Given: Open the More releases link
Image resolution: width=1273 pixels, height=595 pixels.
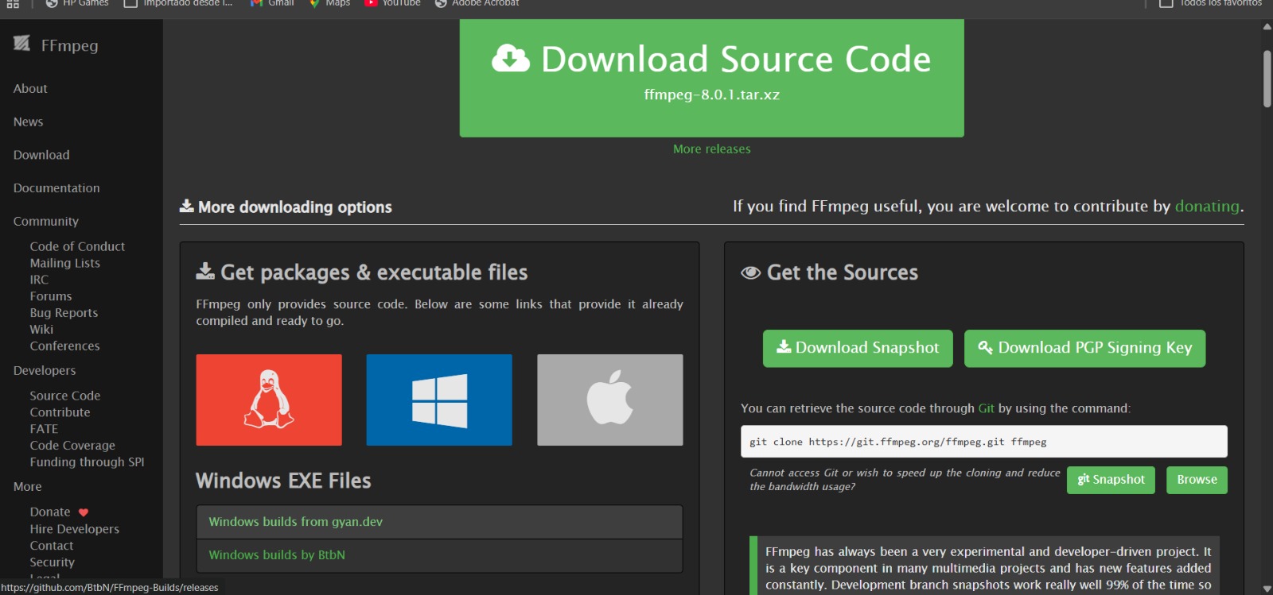Looking at the screenshot, I should (711, 149).
